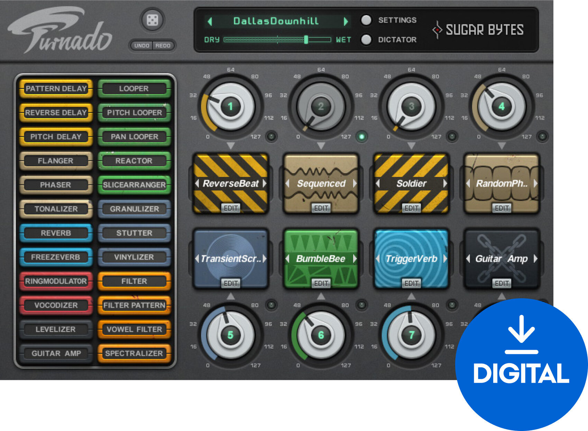
Task: Select PATTERN DELAY from the effect list
Action: click(56, 89)
